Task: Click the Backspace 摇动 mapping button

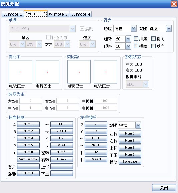Action: pyautogui.click(x=130, y=162)
